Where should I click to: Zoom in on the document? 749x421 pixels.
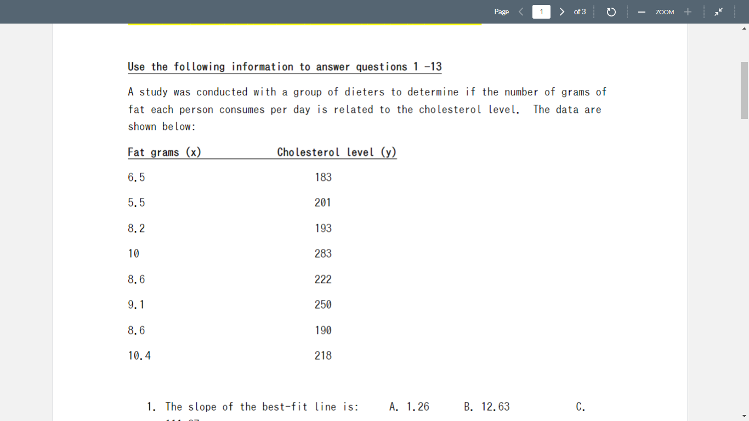[688, 11]
